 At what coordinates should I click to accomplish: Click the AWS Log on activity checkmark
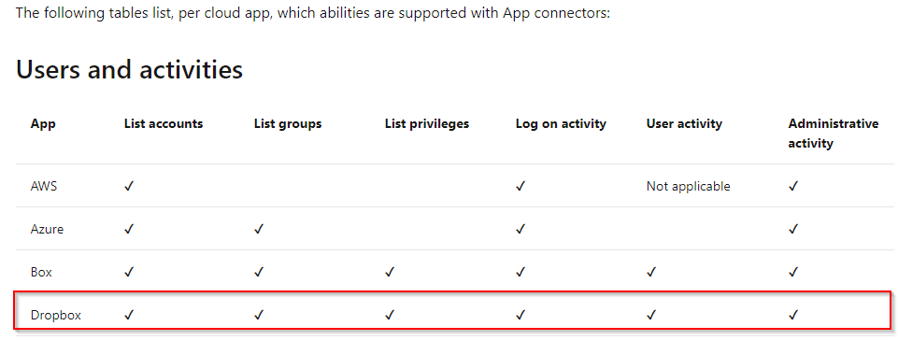[520, 186]
